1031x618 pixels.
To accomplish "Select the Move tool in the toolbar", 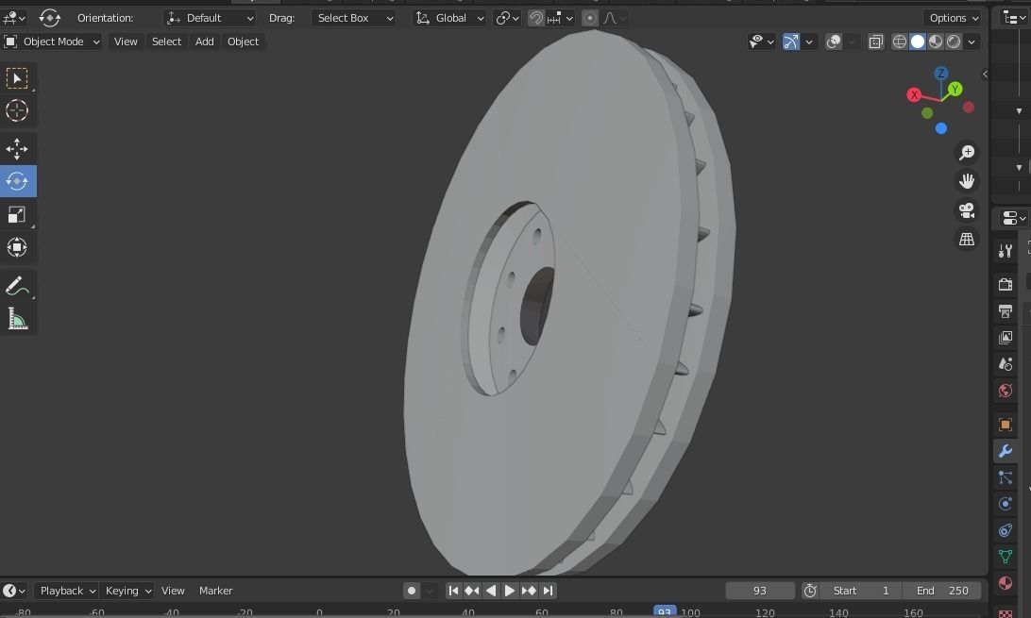I will click(17, 148).
